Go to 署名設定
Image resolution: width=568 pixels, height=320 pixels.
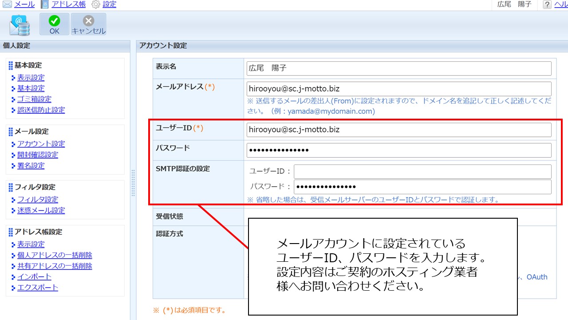(31, 166)
